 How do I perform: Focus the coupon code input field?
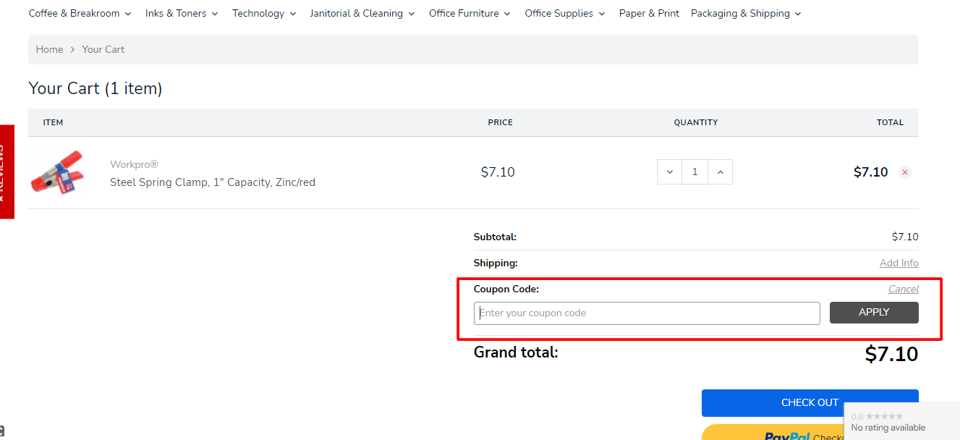tap(647, 313)
